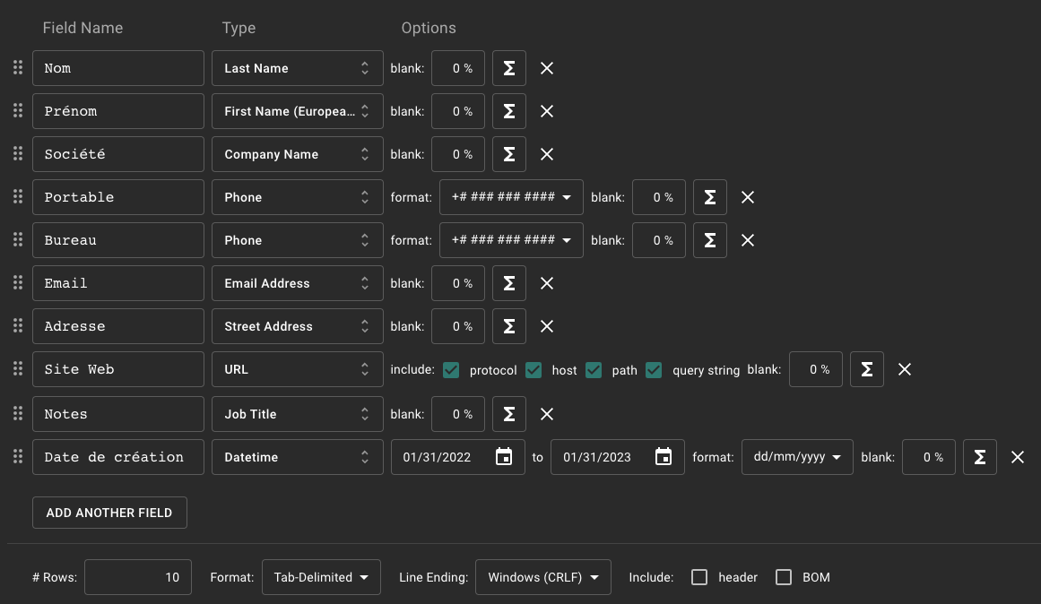1041x604 pixels.
Task: Enable the BOM checkbox
Action: pyautogui.click(x=784, y=577)
